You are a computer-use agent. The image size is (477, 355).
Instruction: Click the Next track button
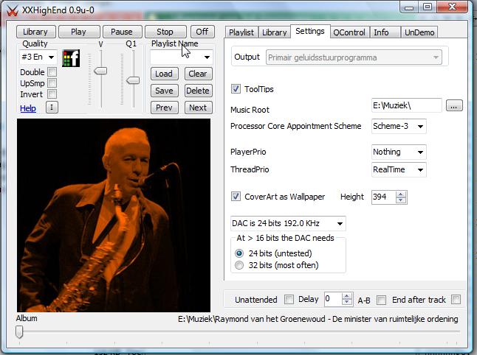(x=198, y=108)
